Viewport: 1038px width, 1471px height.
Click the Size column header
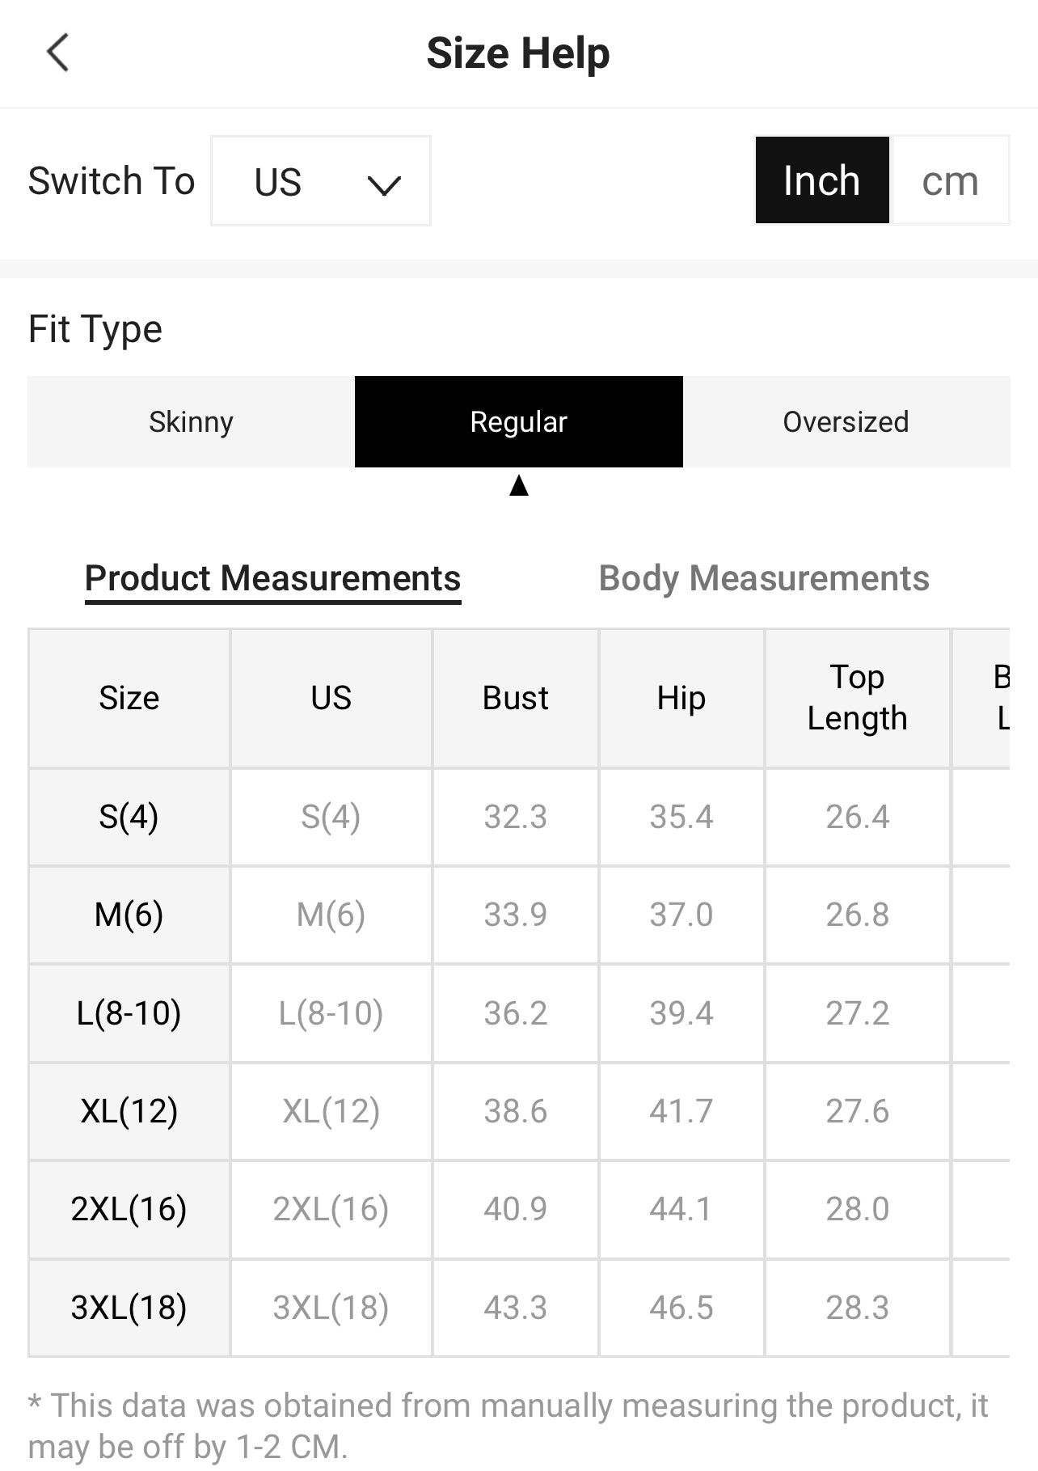coord(129,698)
